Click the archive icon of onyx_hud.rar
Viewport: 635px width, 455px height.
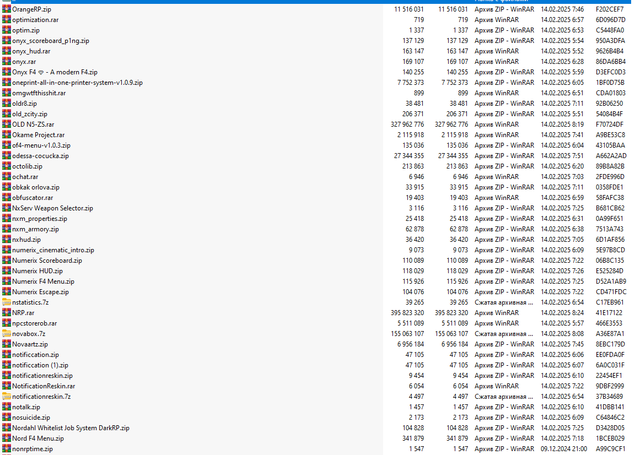coord(7,51)
